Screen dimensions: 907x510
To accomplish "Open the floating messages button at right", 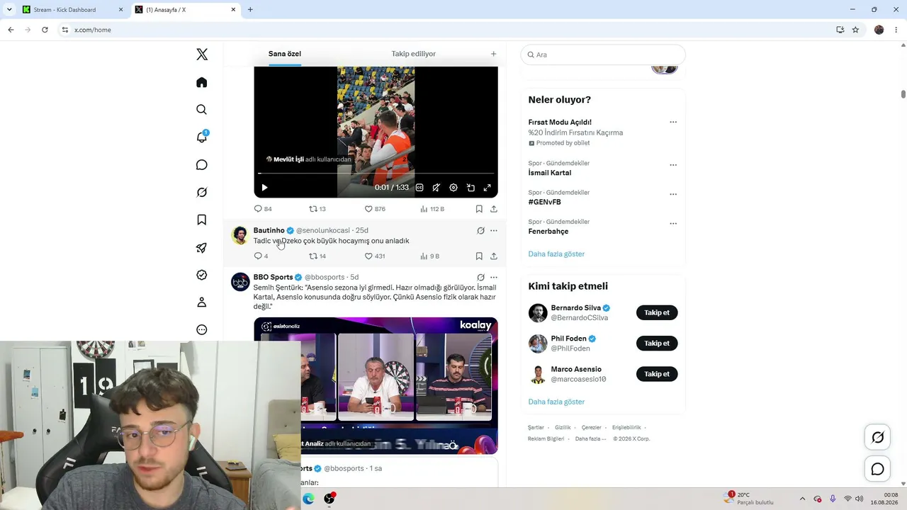I will (878, 469).
